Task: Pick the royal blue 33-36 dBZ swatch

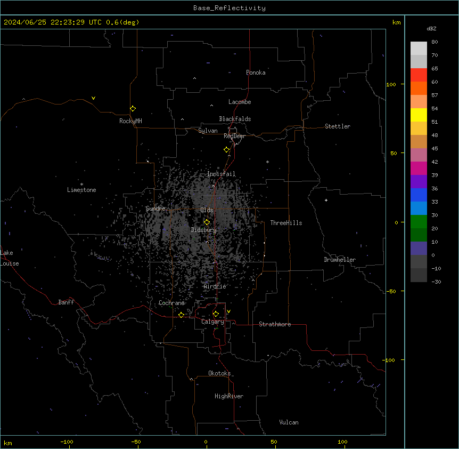Action: pos(419,195)
